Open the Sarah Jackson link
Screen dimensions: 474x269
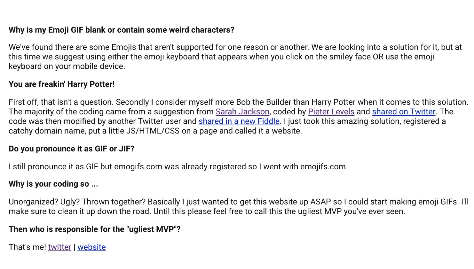point(242,112)
